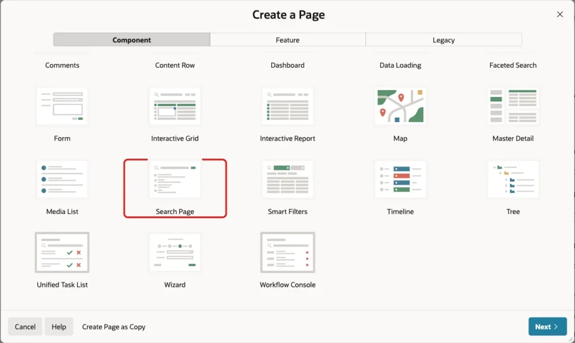Click the Unified Task List text label
The height and width of the screenshot is (343, 575).
[62, 285]
